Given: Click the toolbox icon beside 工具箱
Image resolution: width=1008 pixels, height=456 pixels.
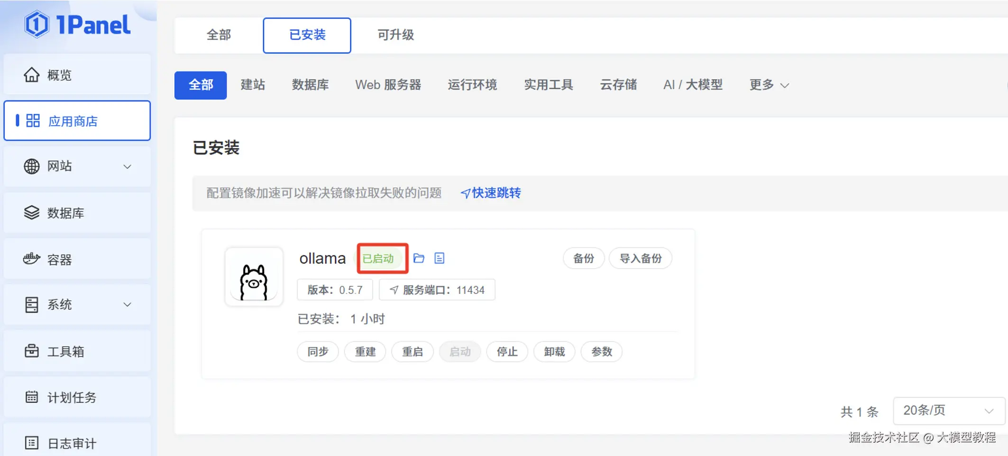Looking at the screenshot, I should (x=32, y=351).
